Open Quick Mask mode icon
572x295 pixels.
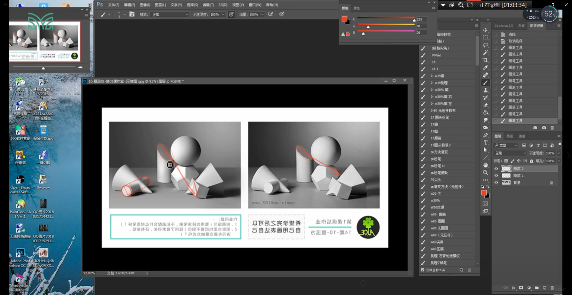[485, 204]
